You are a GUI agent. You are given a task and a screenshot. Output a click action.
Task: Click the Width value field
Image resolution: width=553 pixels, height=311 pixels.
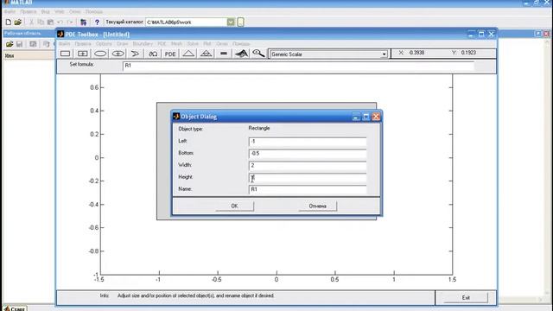308,165
